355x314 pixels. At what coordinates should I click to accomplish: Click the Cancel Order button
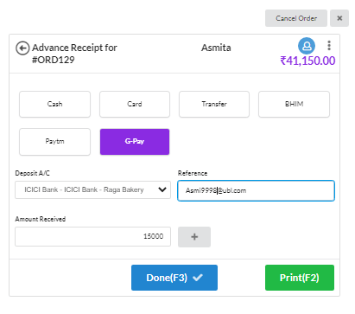(x=296, y=18)
